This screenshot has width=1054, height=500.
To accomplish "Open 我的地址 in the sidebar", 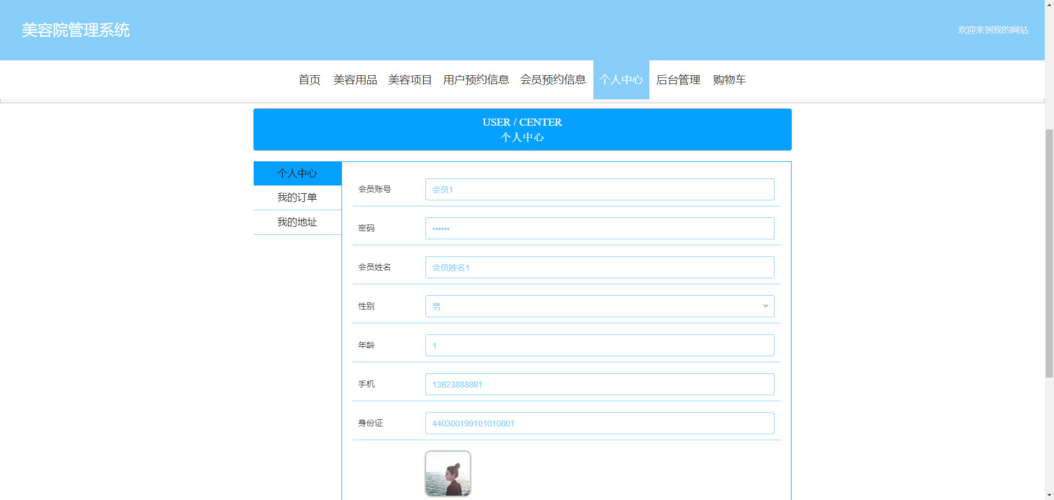I will tap(297, 222).
